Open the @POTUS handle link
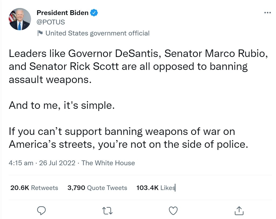The image size is (276, 219). 51,22
